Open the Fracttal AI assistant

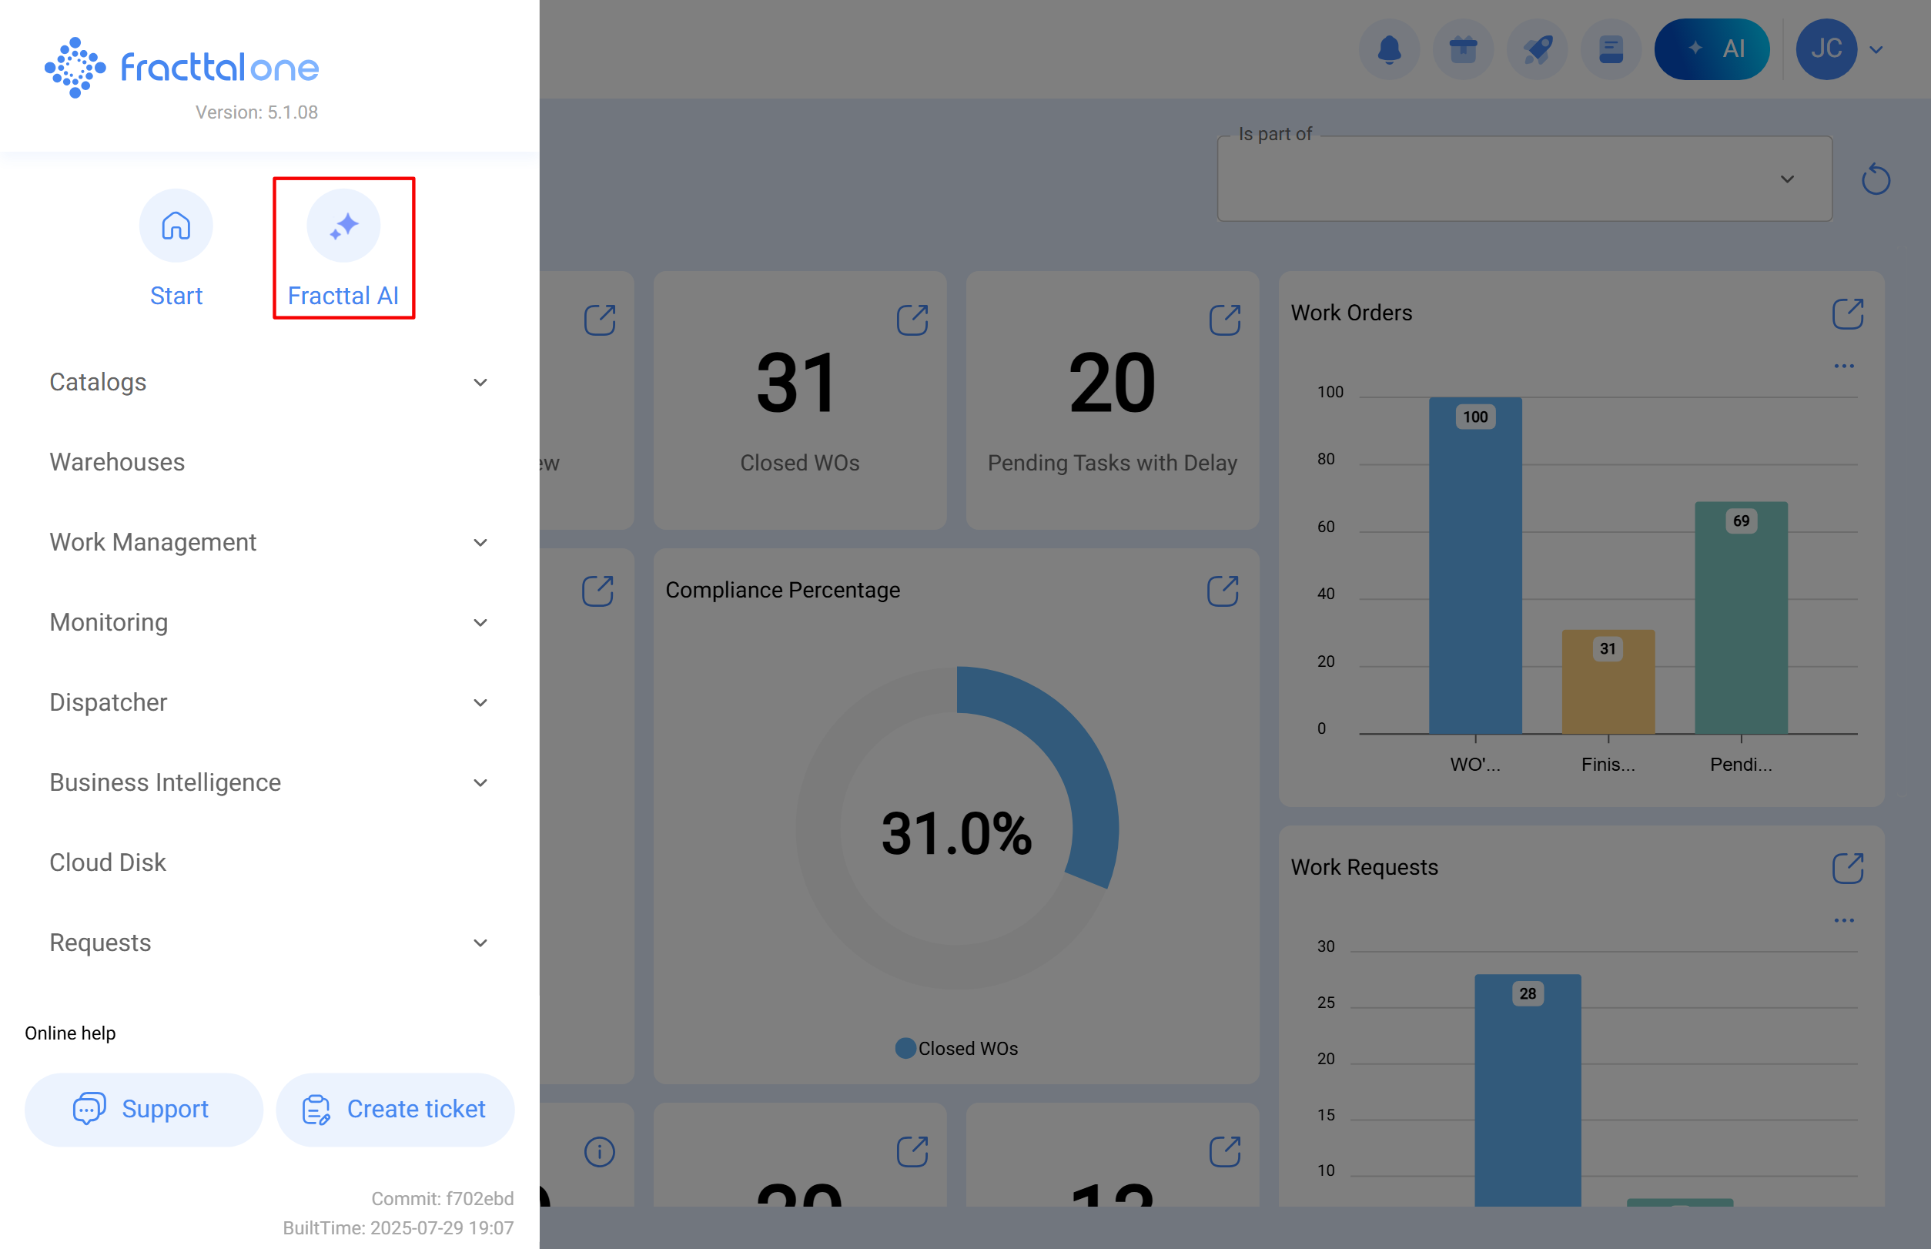[x=343, y=226]
